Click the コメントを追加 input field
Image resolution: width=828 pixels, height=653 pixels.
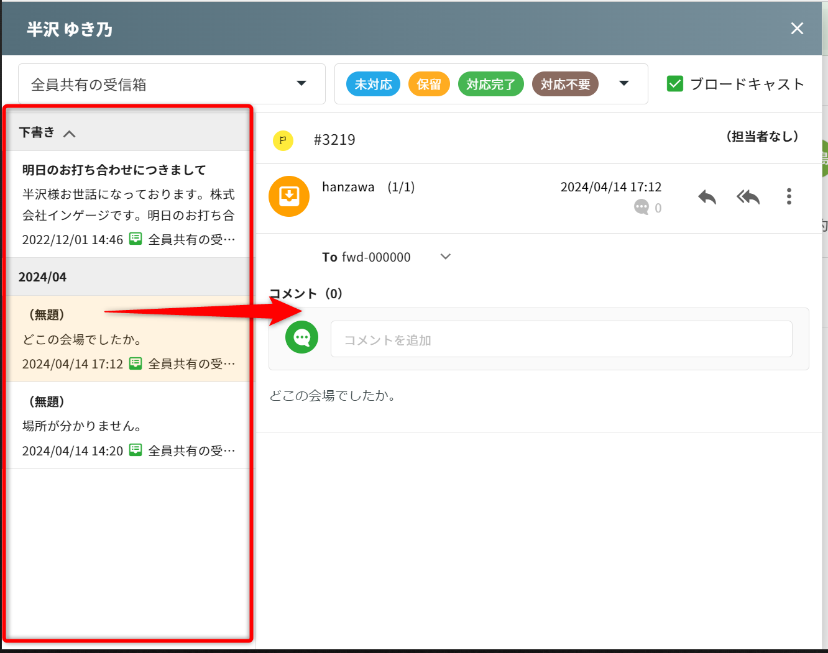[561, 339]
